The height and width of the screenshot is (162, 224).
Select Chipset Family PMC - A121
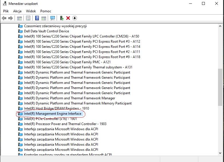pyautogui.click(x=67, y=62)
